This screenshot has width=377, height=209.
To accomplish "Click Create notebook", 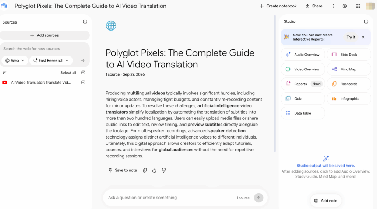I will [278, 6].
